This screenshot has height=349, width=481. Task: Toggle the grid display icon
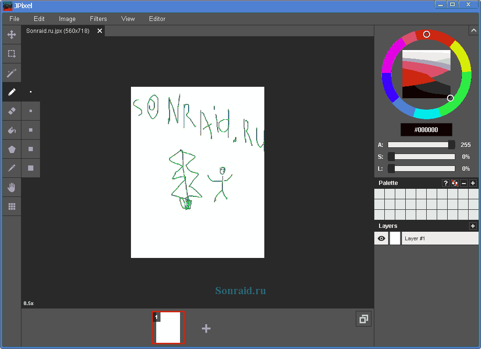(11, 206)
